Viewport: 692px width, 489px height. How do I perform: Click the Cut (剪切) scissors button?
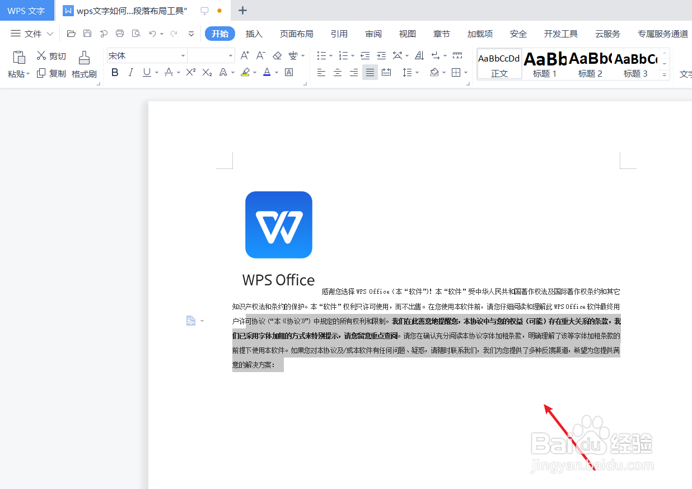(52, 56)
